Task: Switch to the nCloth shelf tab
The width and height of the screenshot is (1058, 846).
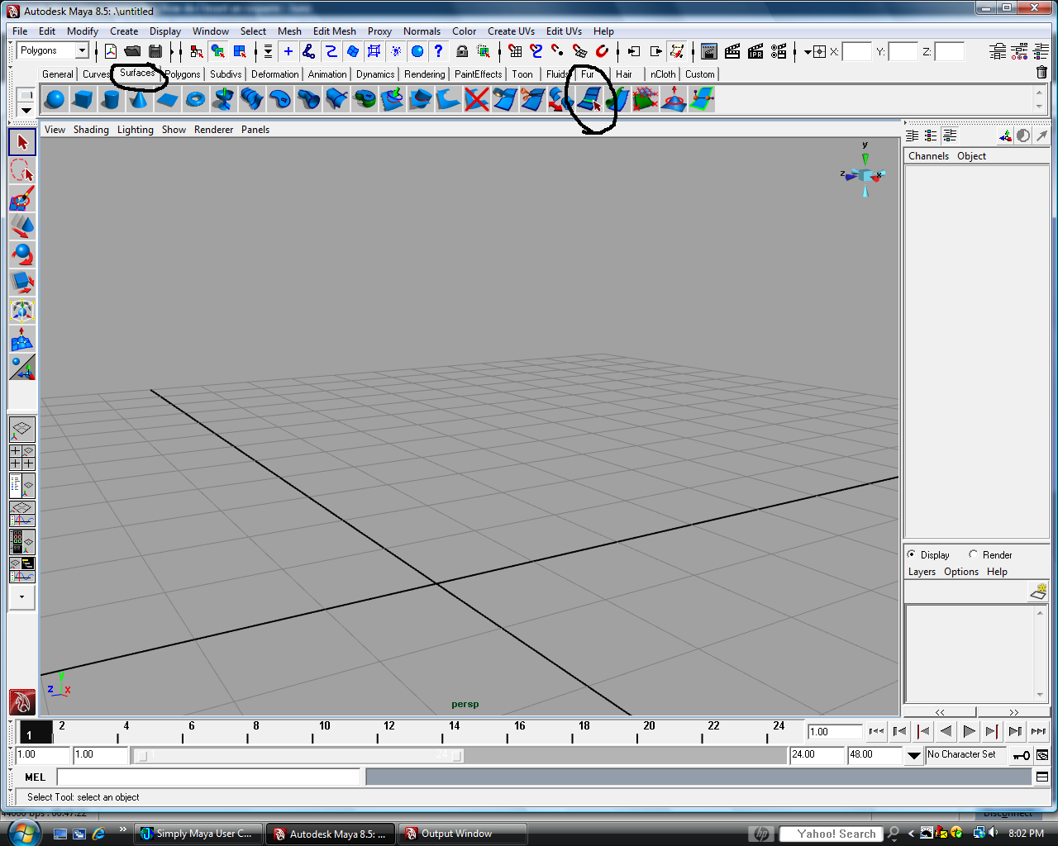Action: (663, 74)
